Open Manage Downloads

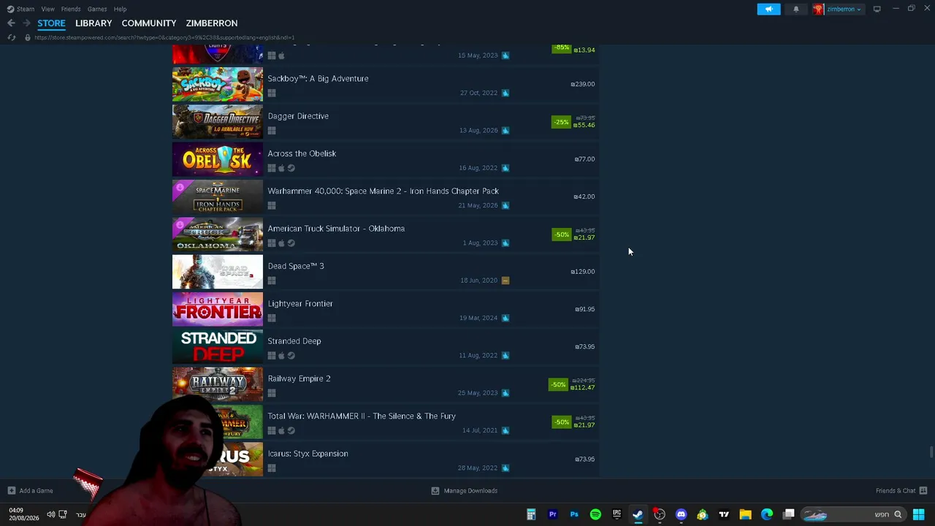click(x=465, y=491)
